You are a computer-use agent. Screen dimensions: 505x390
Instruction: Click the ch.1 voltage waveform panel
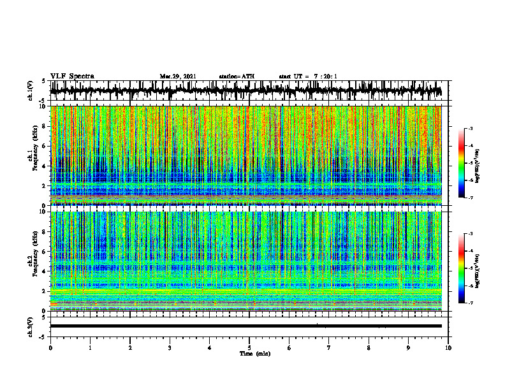(249, 90)
